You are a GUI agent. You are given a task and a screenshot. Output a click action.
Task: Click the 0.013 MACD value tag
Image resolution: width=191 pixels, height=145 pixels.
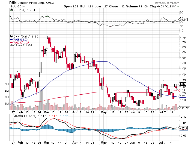point(183,128)
